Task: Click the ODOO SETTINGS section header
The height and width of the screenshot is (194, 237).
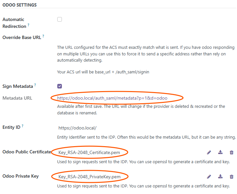Action: point(19,5)
